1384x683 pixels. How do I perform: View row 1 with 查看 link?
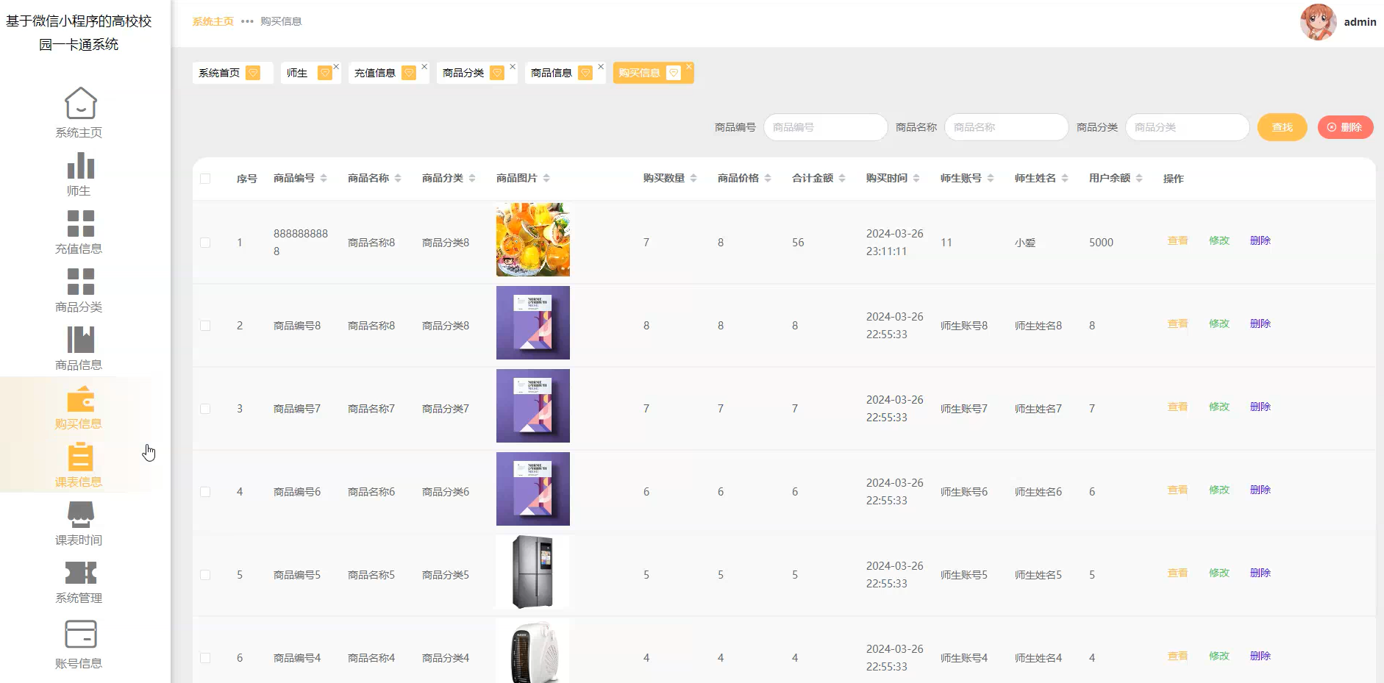click(x=1177, y=241)
